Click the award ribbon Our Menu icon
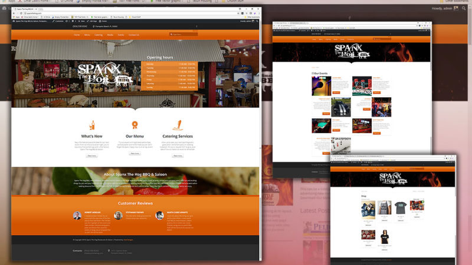 [135, 124]
